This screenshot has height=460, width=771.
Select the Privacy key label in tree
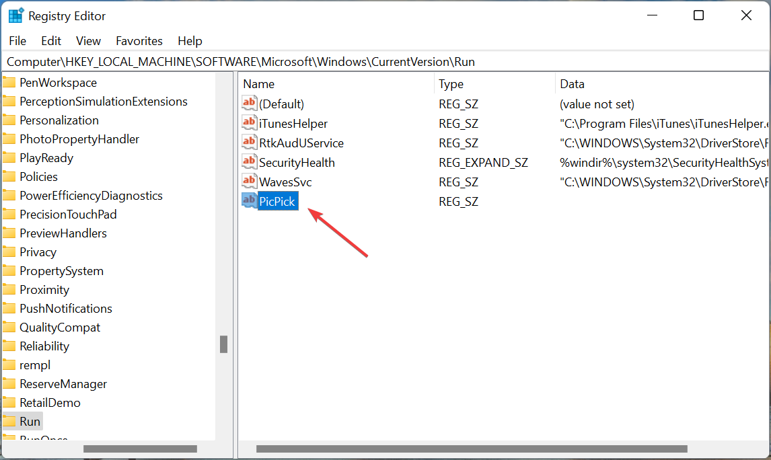(x=38, y=252)
